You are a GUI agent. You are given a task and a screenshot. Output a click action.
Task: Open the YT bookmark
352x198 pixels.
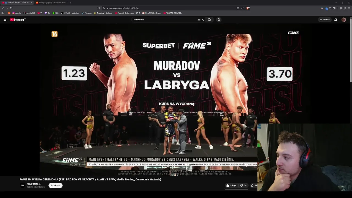(x=40, y=13)
